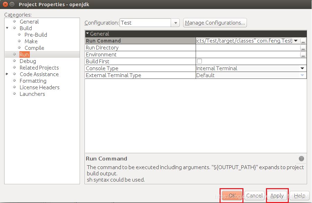This screenshot has width=312, height=203.
Task: Click the Run Directory browse ellipsis button
Action: [x=303, y=48]
